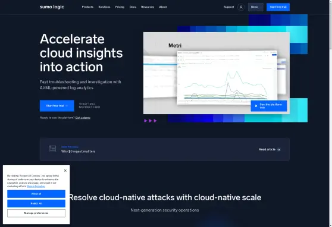Viewport: 332px width, 227px height.
Task: Click the purple triple arrows icon
Action: 151,121
